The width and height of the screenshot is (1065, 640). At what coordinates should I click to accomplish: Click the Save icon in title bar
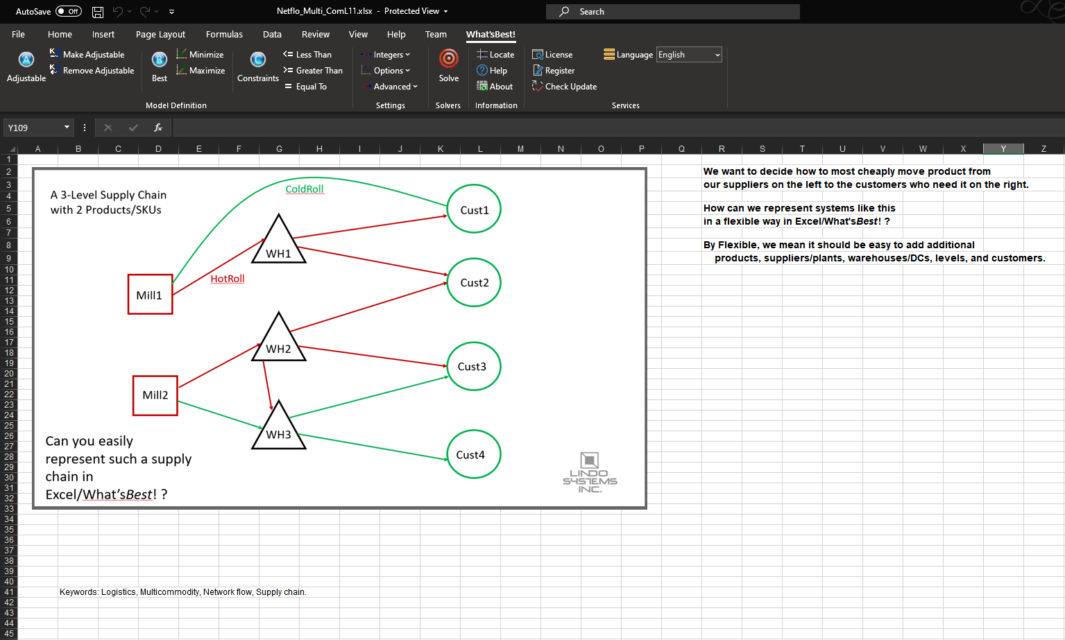tap(98, 12)
